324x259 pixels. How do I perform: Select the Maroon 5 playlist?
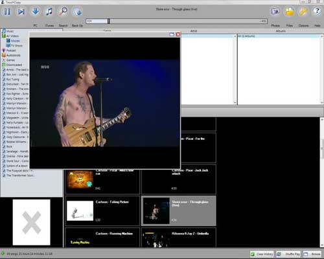tap(17, 113)
